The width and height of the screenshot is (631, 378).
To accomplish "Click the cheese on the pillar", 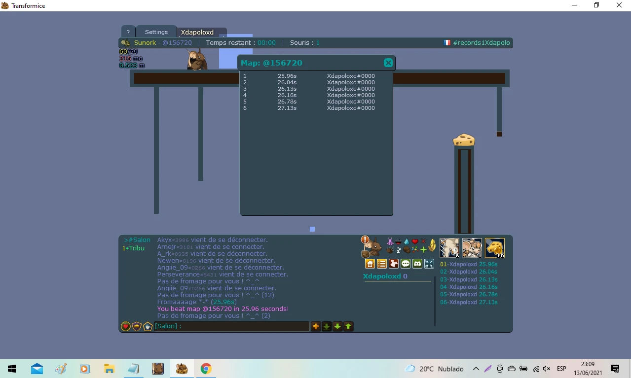I will point(464,139).
